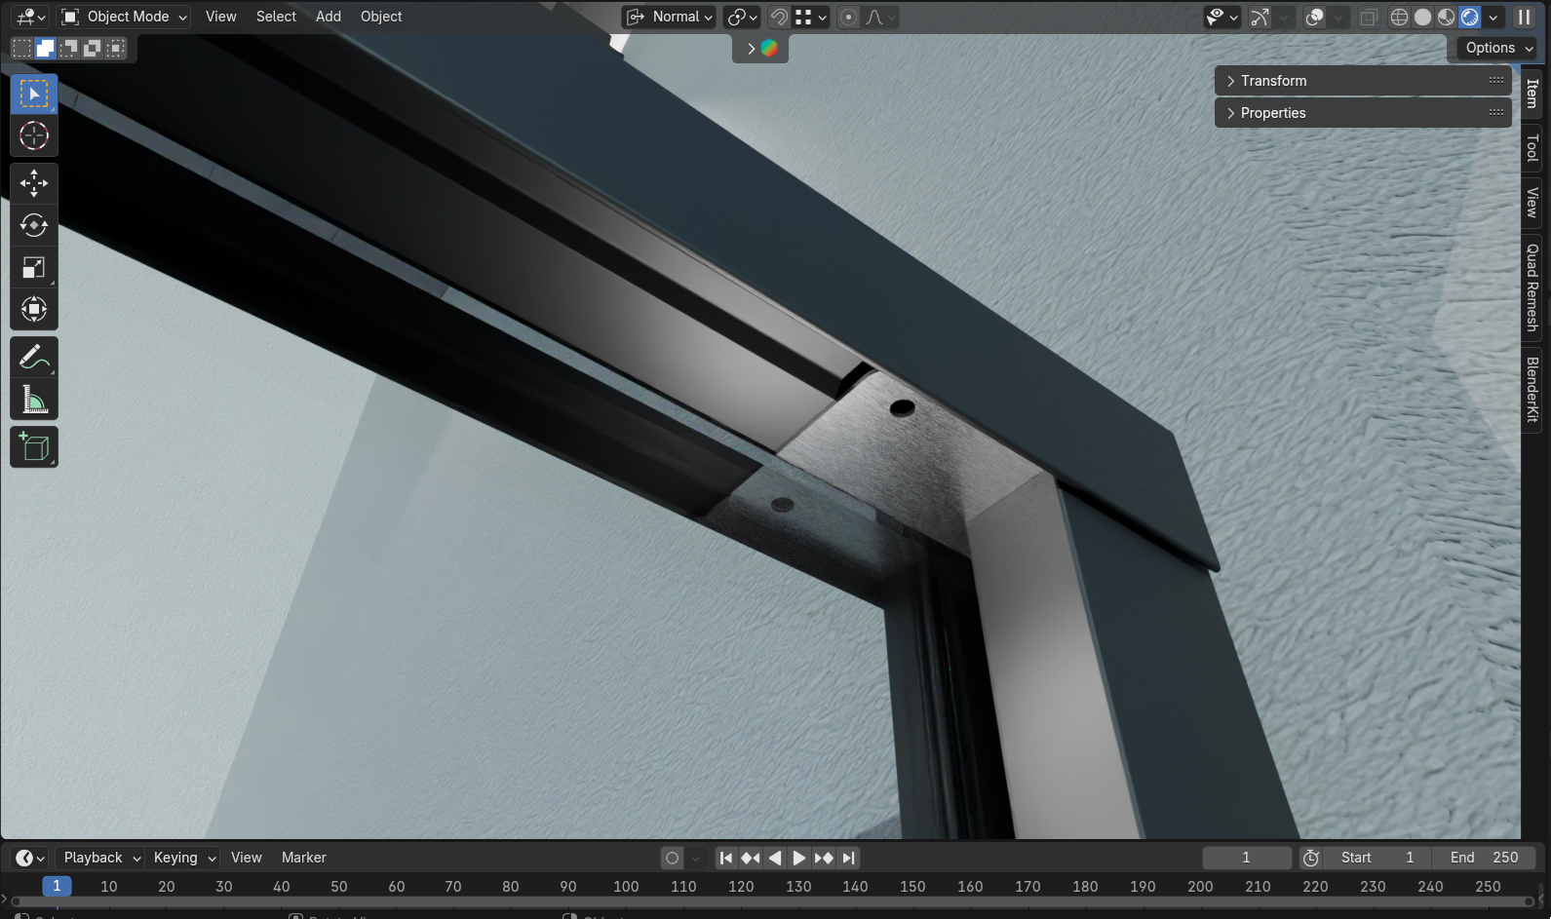Screen dimensions: 1551x919
Task: Play the animation forward
Action: (x=798, y=858)
